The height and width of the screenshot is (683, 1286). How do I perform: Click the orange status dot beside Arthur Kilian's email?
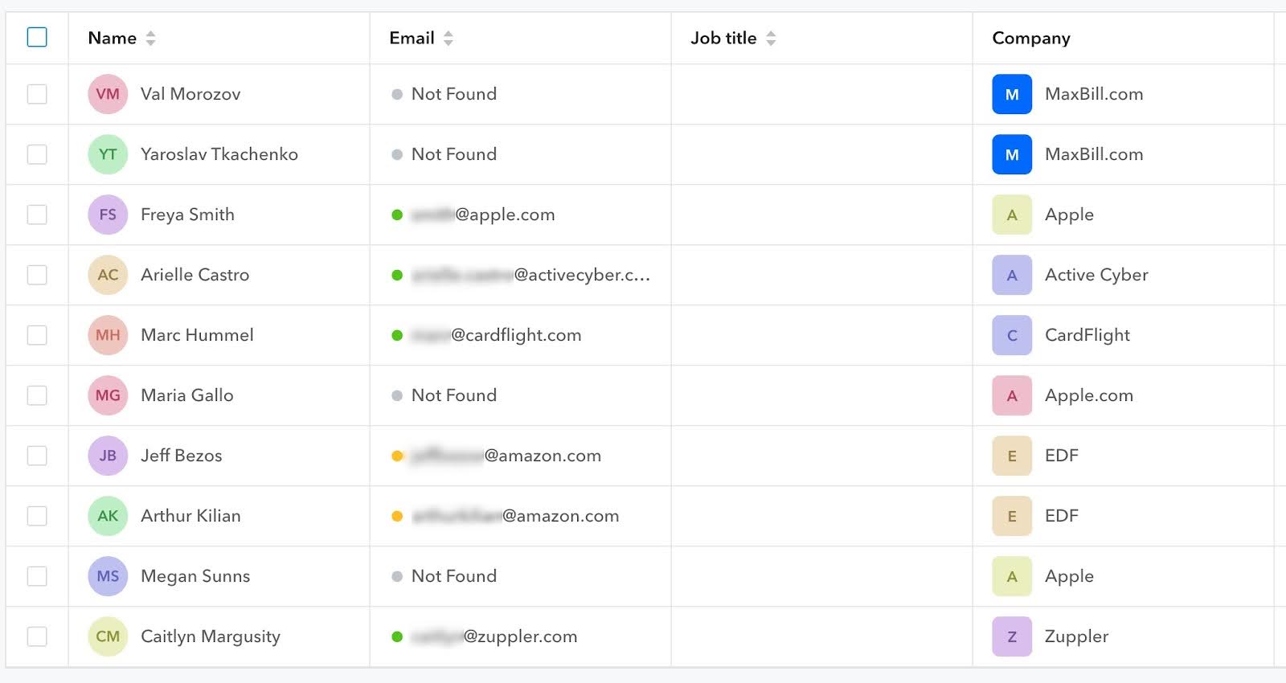pyautogui.click(x=397, y=516)
